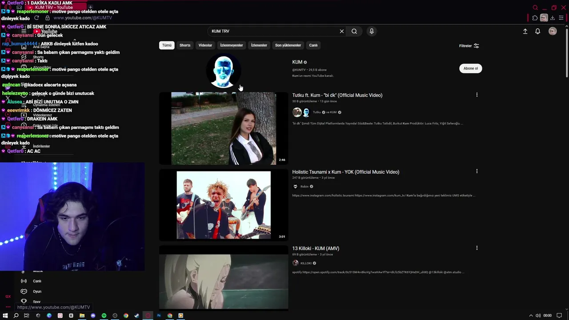Open '13 Killoki - KUM (AMV)' title

pyautogui.click(x=316, y=248)
